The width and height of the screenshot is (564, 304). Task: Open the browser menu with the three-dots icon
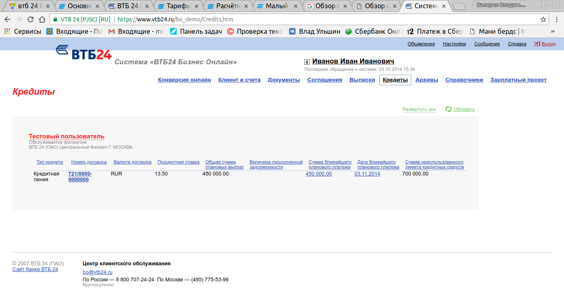(556, 19)
